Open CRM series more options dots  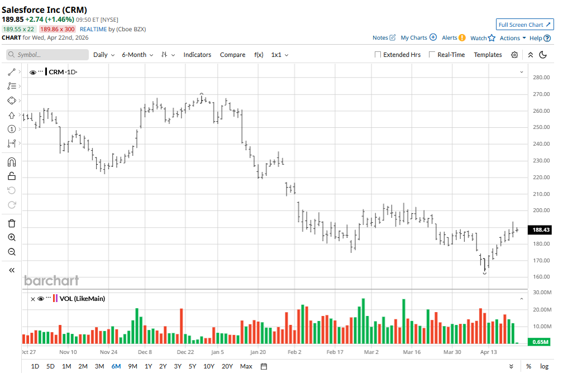(x=41, y=71)
